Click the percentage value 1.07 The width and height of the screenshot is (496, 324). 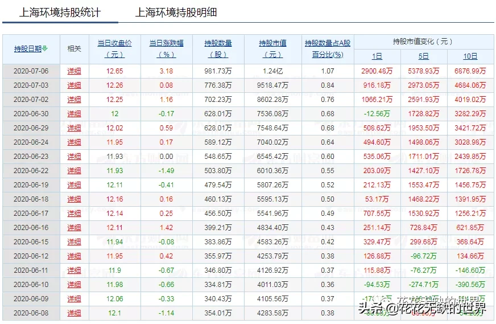click(x=328, y=71)
